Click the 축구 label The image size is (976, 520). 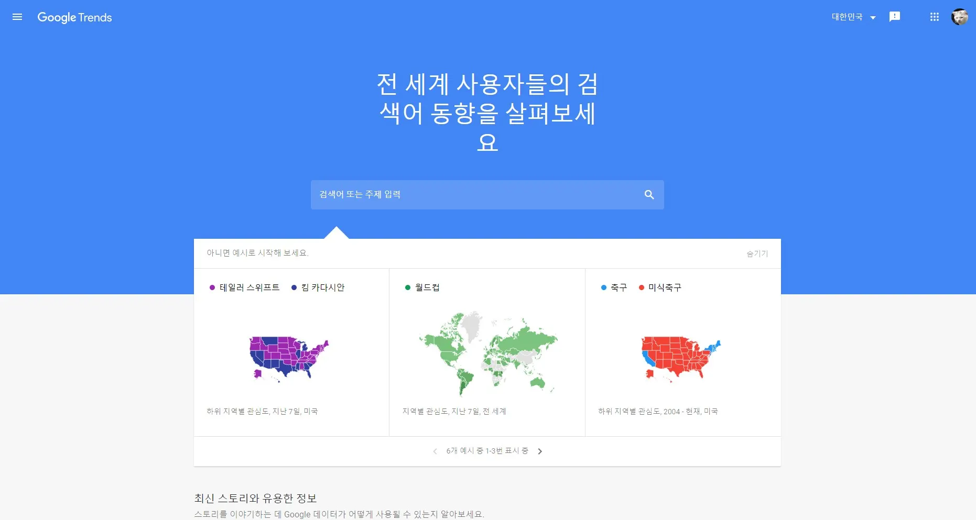pyautogui.click(x=619, y=287)
